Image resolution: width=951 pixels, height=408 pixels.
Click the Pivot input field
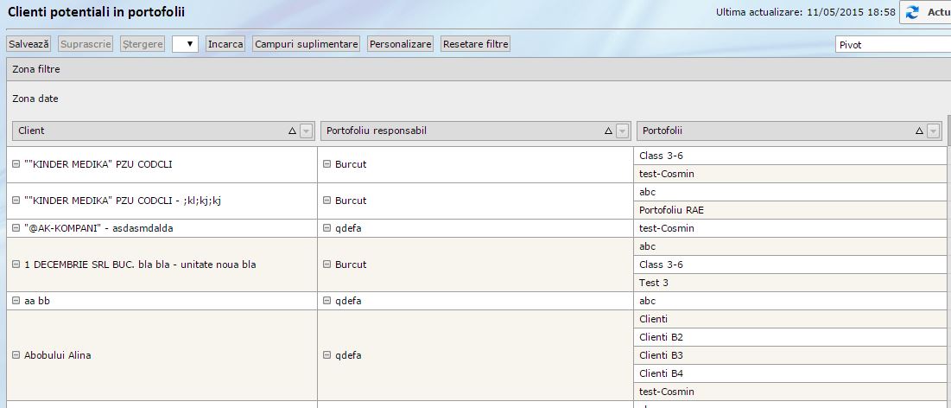[x=891, y=44]
